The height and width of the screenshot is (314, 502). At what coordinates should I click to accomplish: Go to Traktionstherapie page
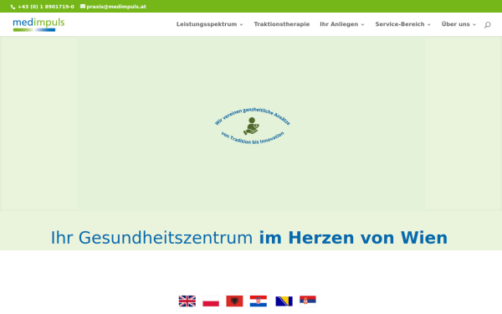[282, 24]
